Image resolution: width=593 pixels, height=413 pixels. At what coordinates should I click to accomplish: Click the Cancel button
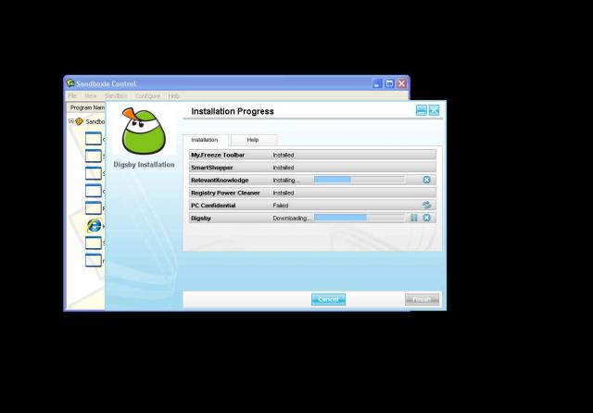pos(328,299)
